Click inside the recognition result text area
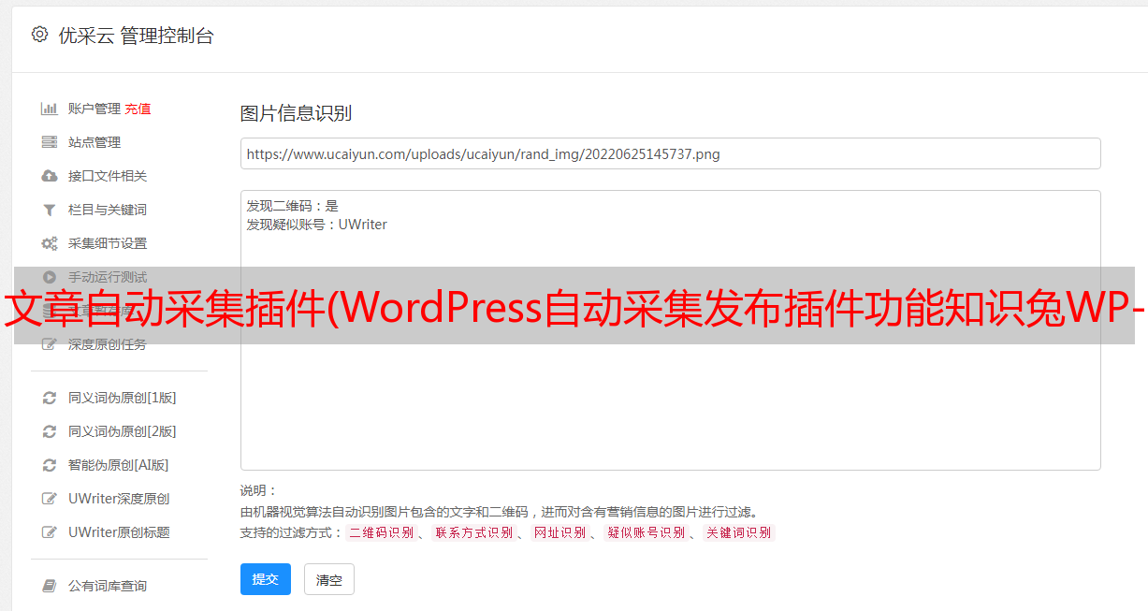Image resolution: width=1148 pixels, height=611 pixels. (x=670, y=330)
